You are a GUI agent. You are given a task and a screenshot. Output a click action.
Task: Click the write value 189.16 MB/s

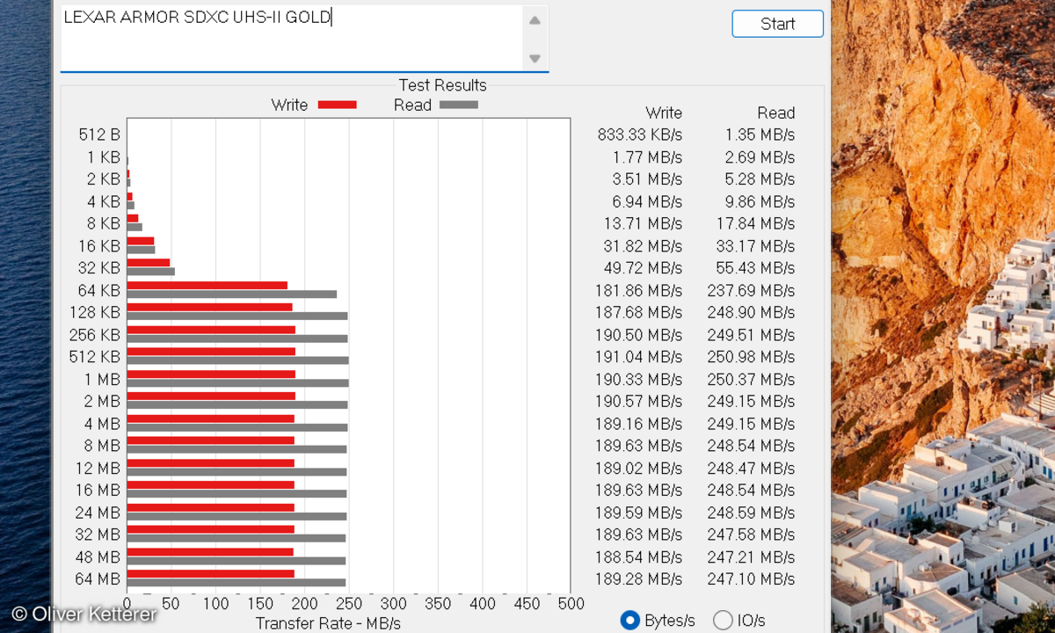[x=639, y=424]
